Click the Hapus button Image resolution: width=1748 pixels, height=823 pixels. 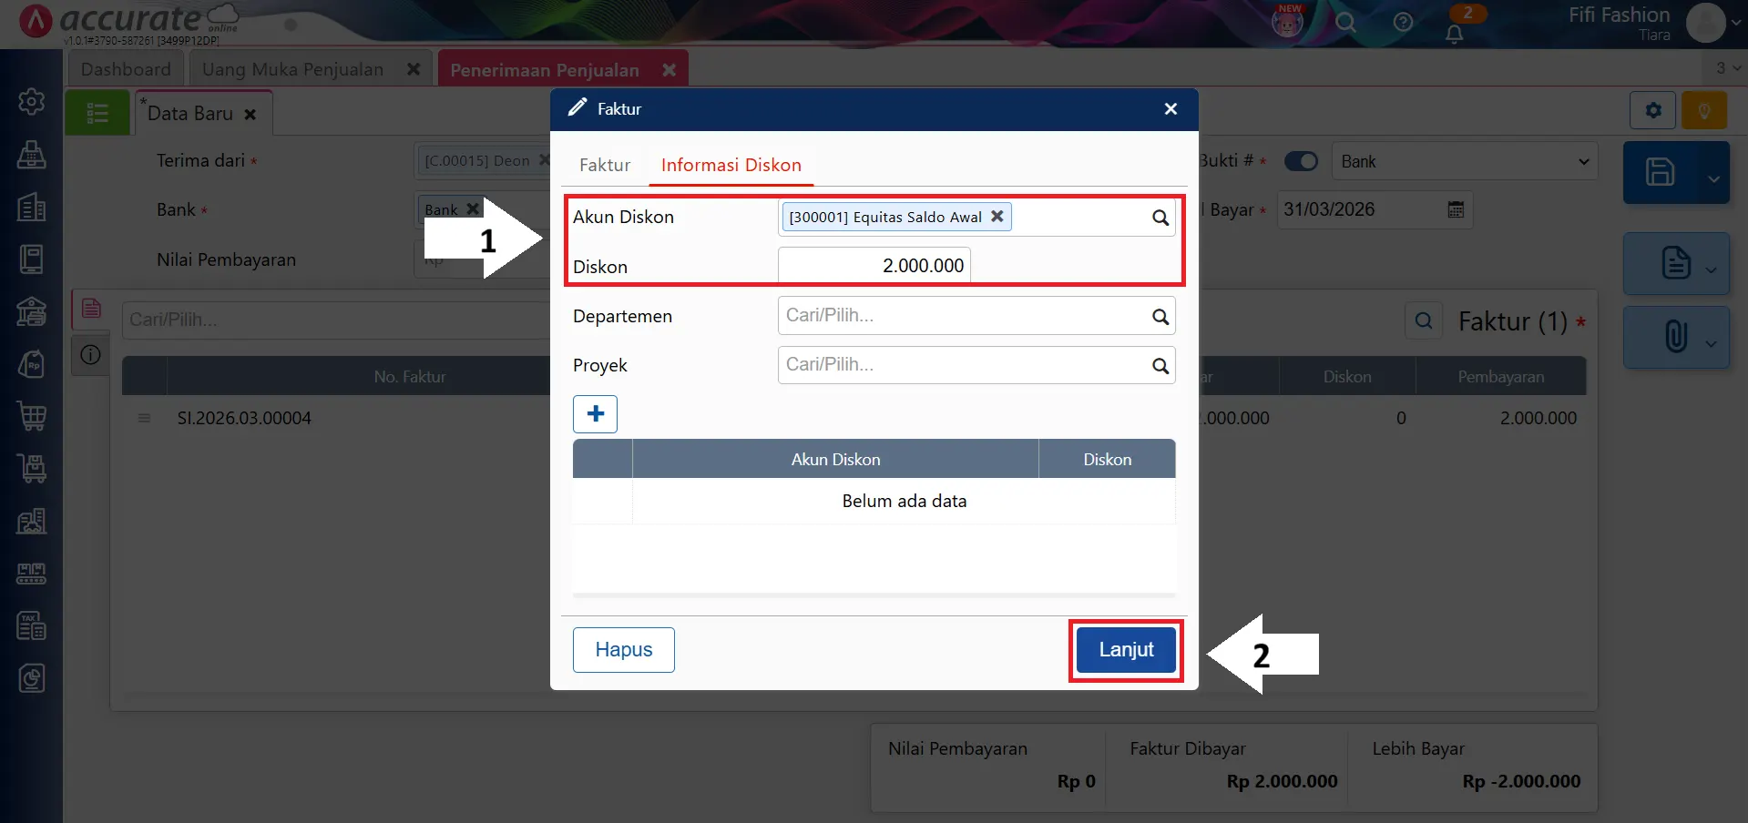coord(623,650)
